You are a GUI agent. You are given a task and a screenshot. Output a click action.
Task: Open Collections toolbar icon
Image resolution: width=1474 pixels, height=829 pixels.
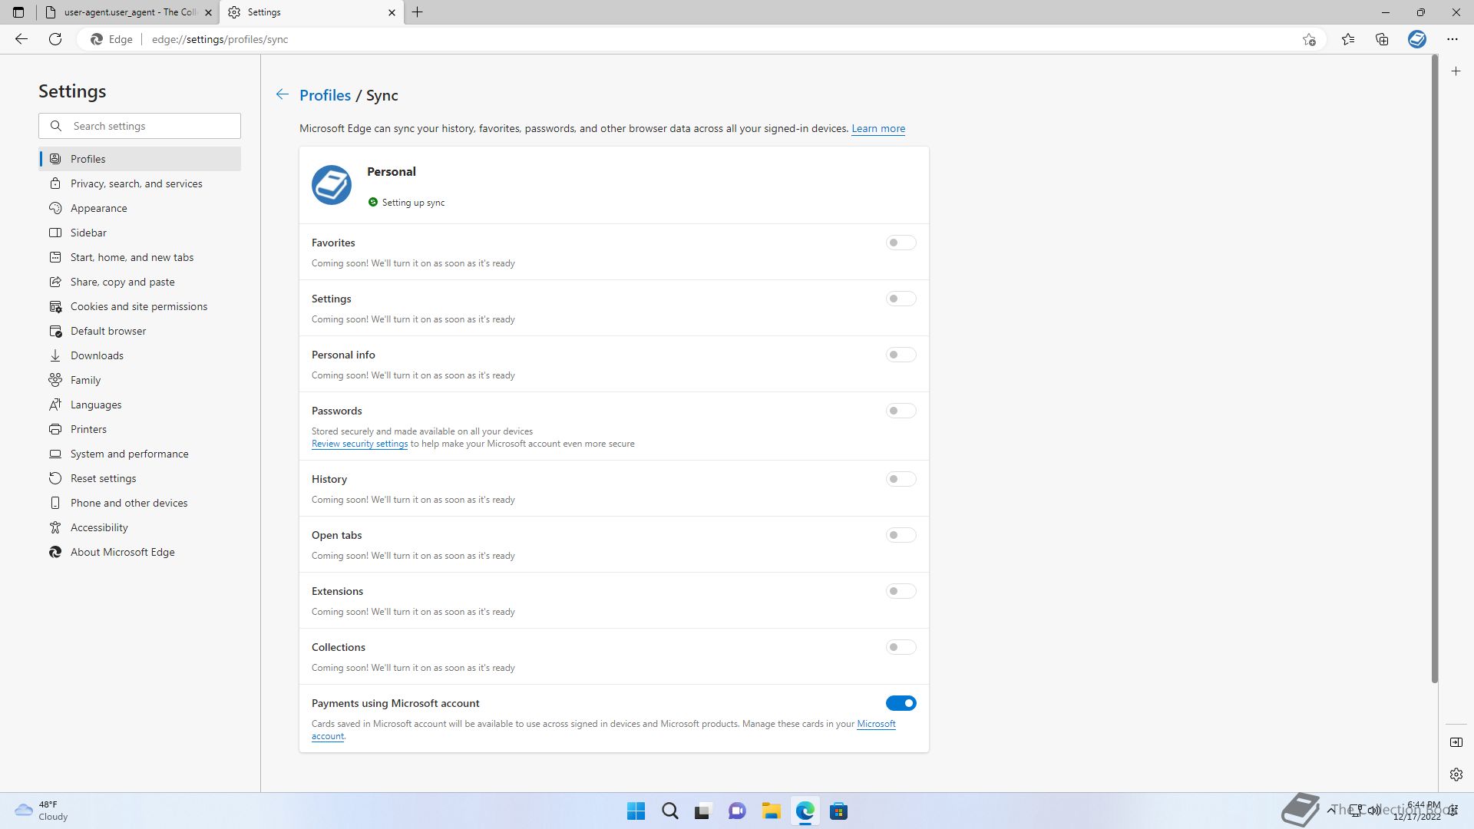point(1382,39)
